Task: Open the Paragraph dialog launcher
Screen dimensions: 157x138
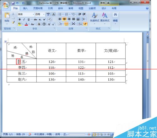Action: [x=87, y=28]
